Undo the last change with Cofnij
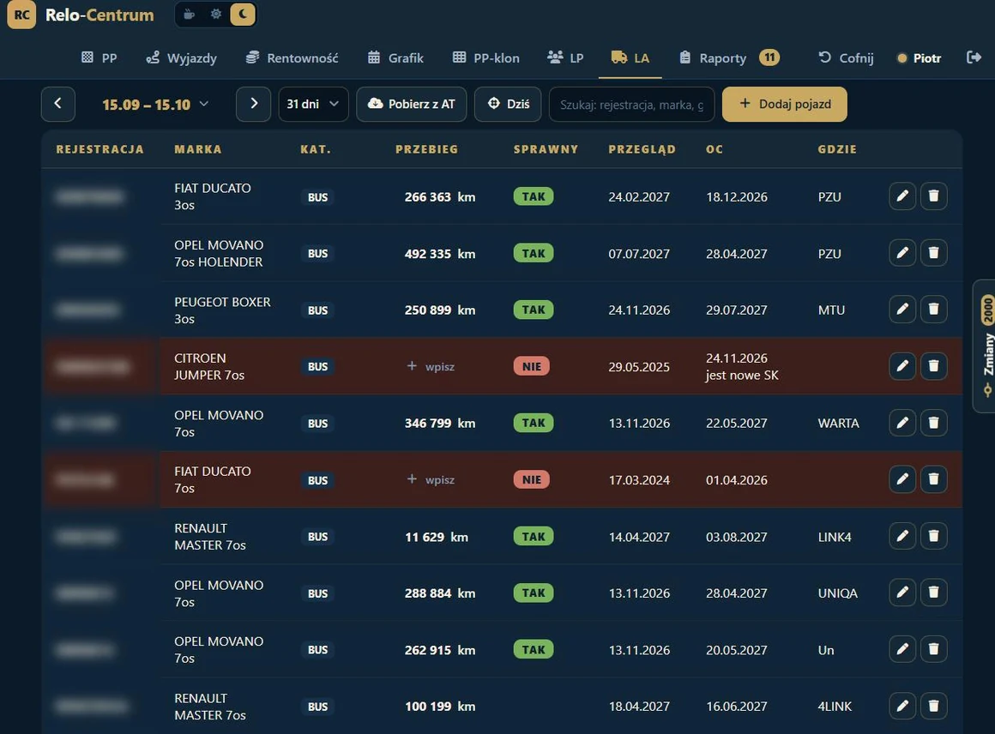The height and width of the screenshot is (734, 995). [846, 58]
